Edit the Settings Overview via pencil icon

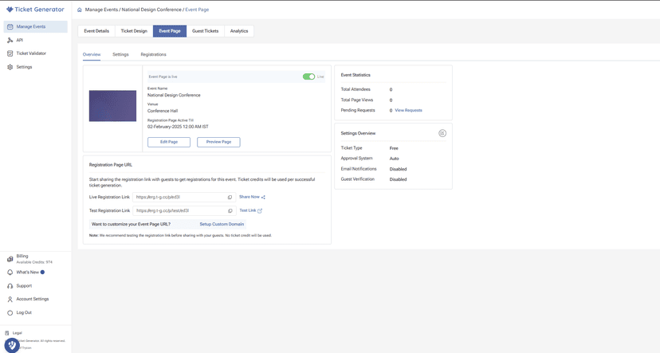click(x=442, y=133)
